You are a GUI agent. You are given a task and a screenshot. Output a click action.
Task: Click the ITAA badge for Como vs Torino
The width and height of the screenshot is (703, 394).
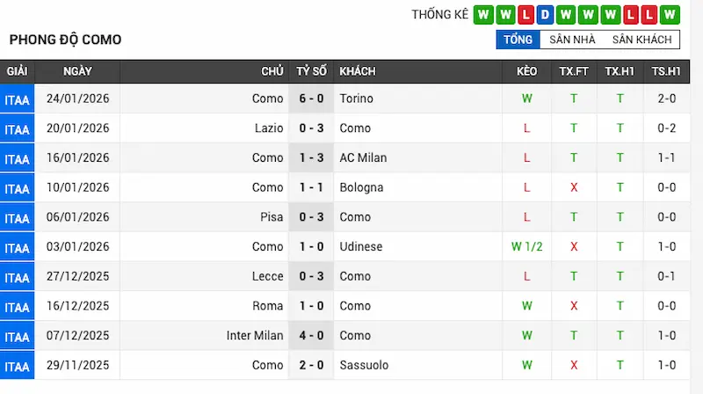(17, 99)
